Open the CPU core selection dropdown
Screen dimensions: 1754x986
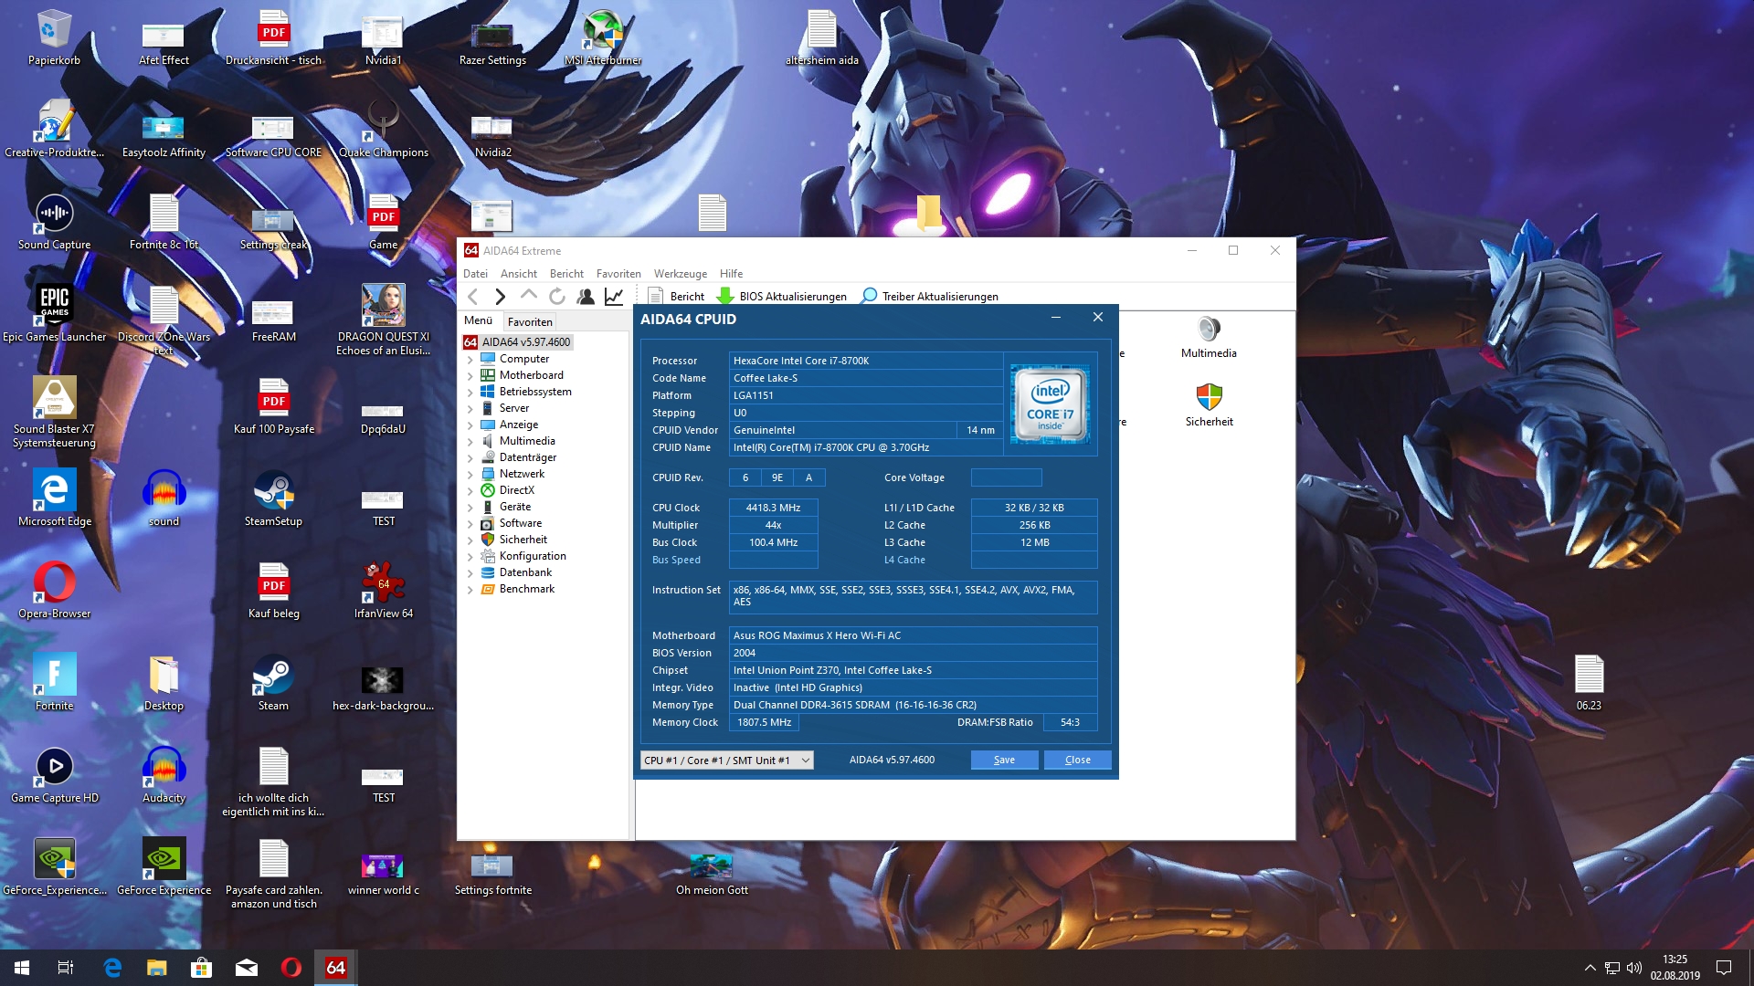(726, 760)
